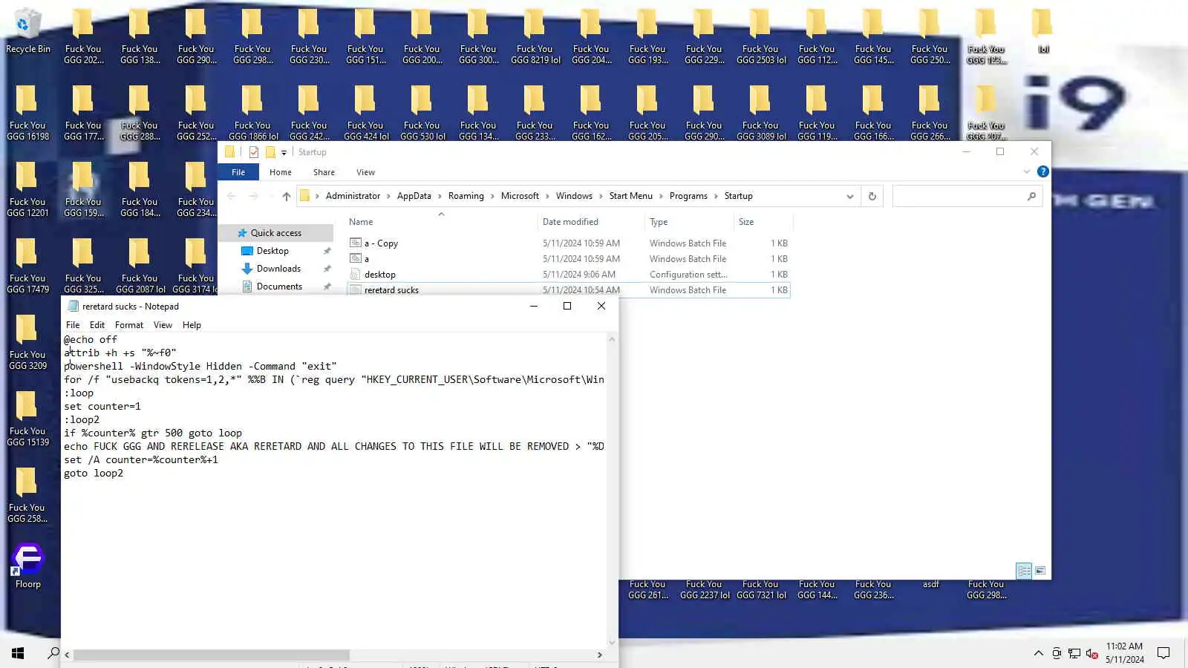Click the New folder quick access toolbar icon
Image resolution: width=1188 pixels, height=668 pixels.
(x=270, y=152)
